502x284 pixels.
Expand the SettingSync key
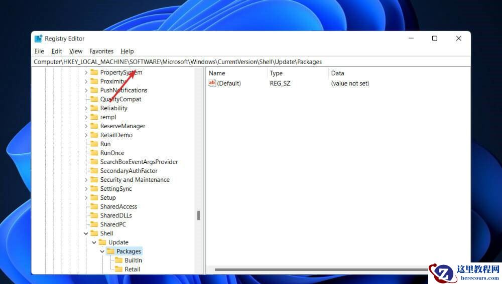coord(86,189)
